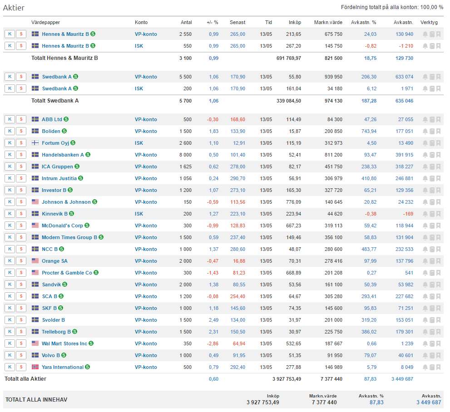Click the K buy button for Hennes & Mauritz B in ISK
The image size is (450, 412).
tap(10, 46)
